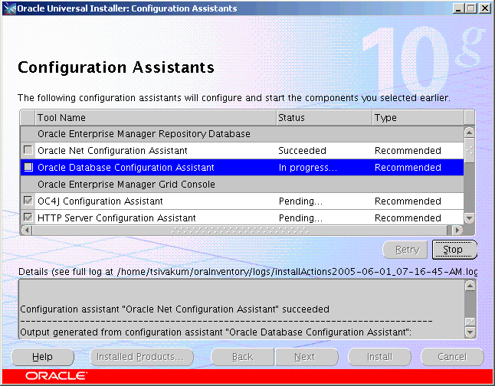Open the Help dialog

coord(42,357)
